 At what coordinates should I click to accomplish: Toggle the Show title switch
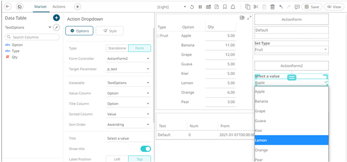pyautogui.click(x=146, y=149)
